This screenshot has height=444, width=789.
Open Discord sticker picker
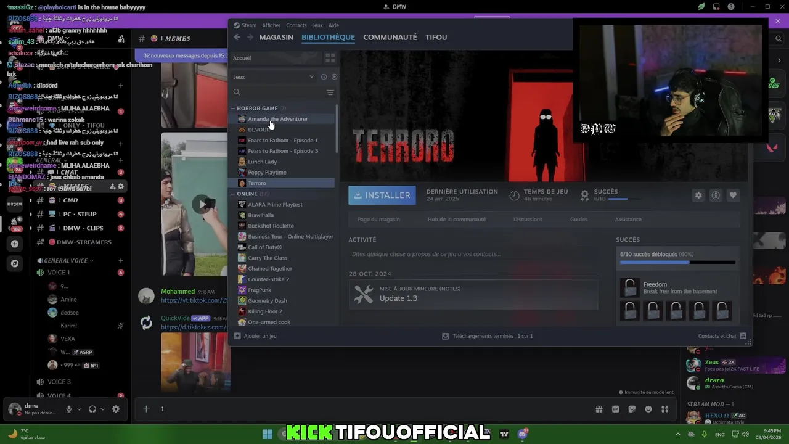click(632, 409)
